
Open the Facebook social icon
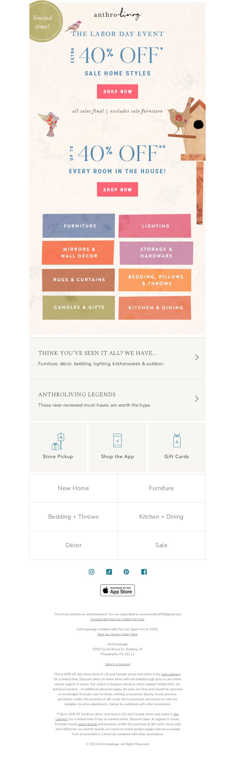(x=144, y=572)
